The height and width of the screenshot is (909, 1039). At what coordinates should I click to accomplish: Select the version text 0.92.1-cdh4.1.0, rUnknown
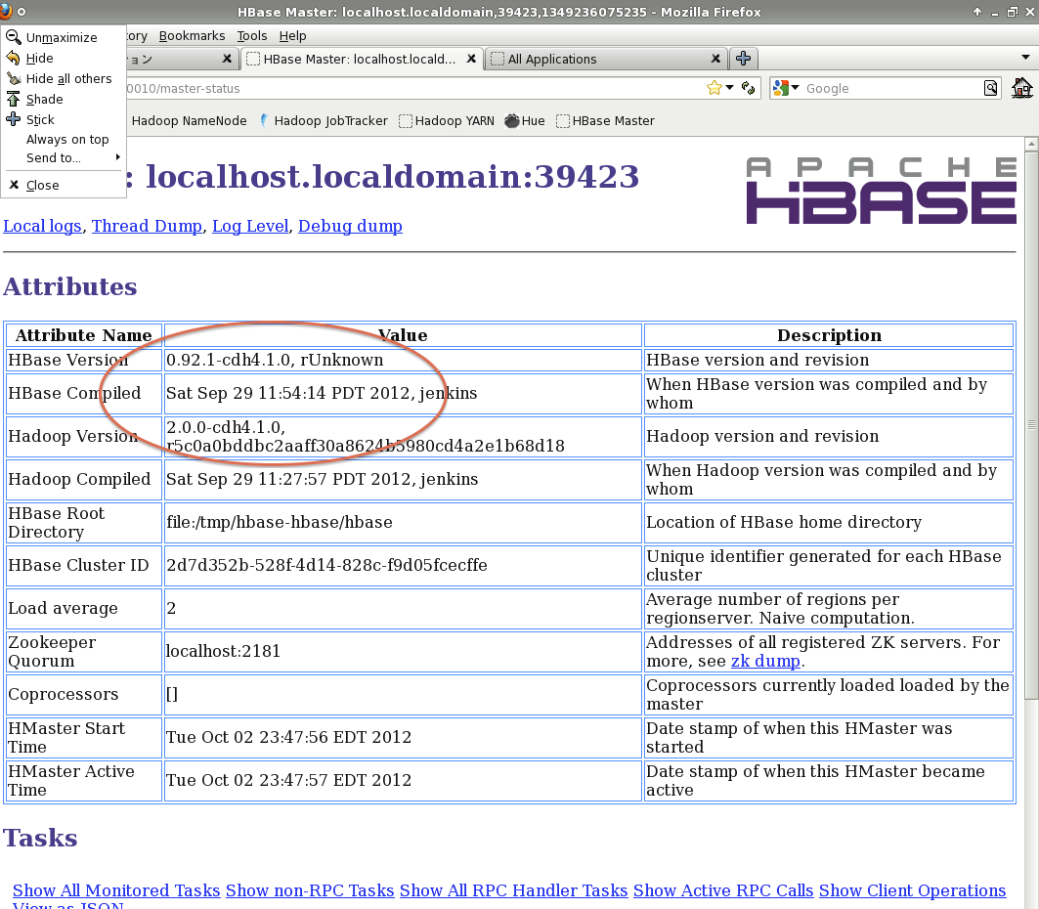tap(275, 360)
